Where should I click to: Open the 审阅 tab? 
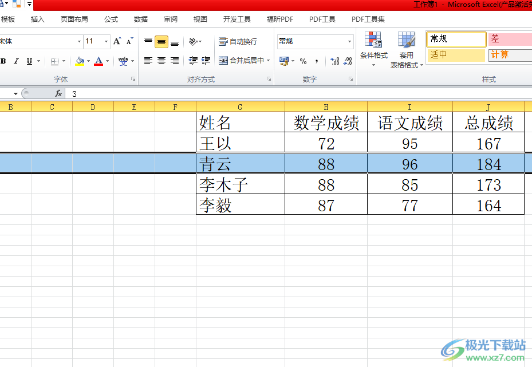[x=170, y=19]
